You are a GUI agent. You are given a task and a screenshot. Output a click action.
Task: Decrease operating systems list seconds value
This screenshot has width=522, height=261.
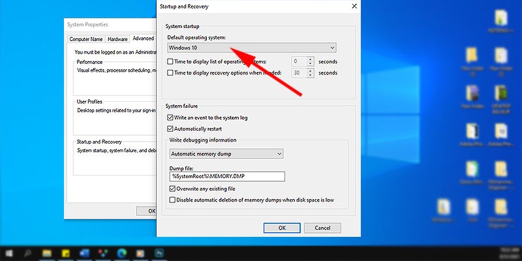point(311,64)
